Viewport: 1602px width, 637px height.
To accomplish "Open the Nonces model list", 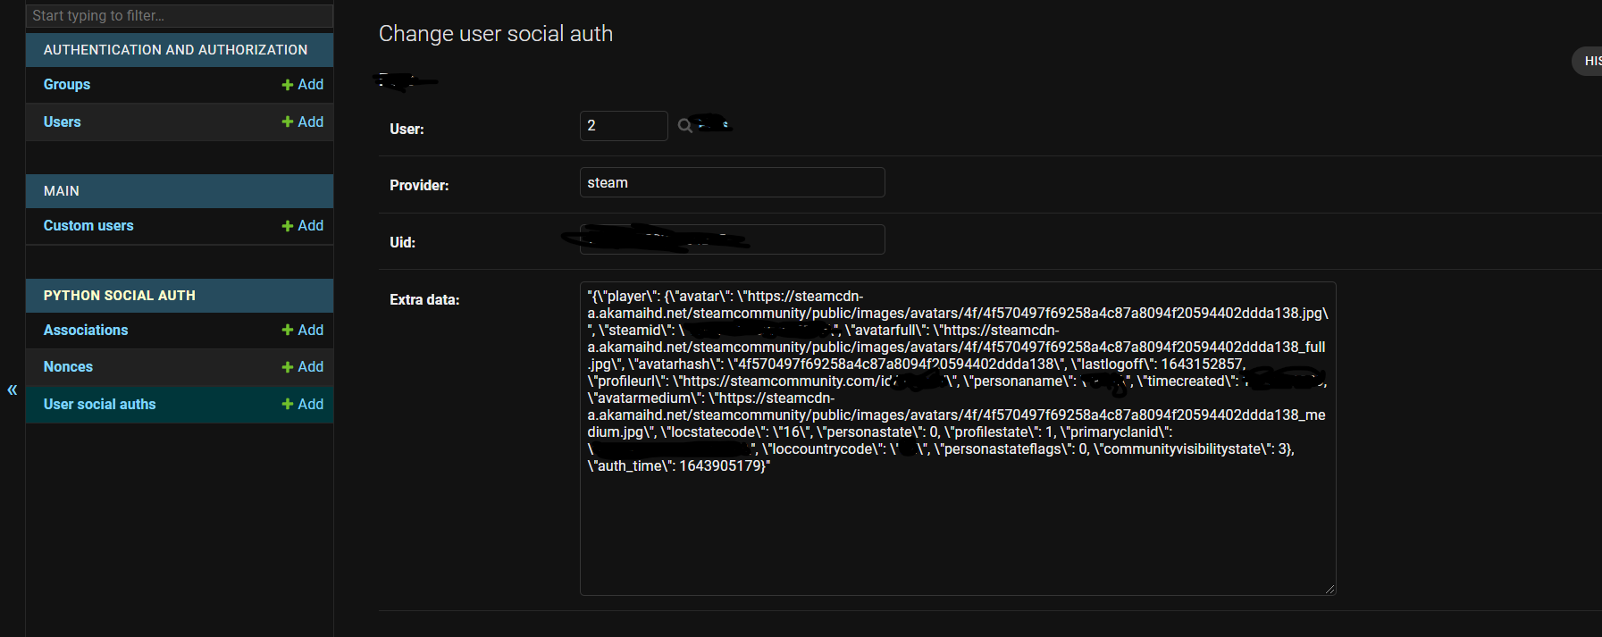I will coord(68,367).
